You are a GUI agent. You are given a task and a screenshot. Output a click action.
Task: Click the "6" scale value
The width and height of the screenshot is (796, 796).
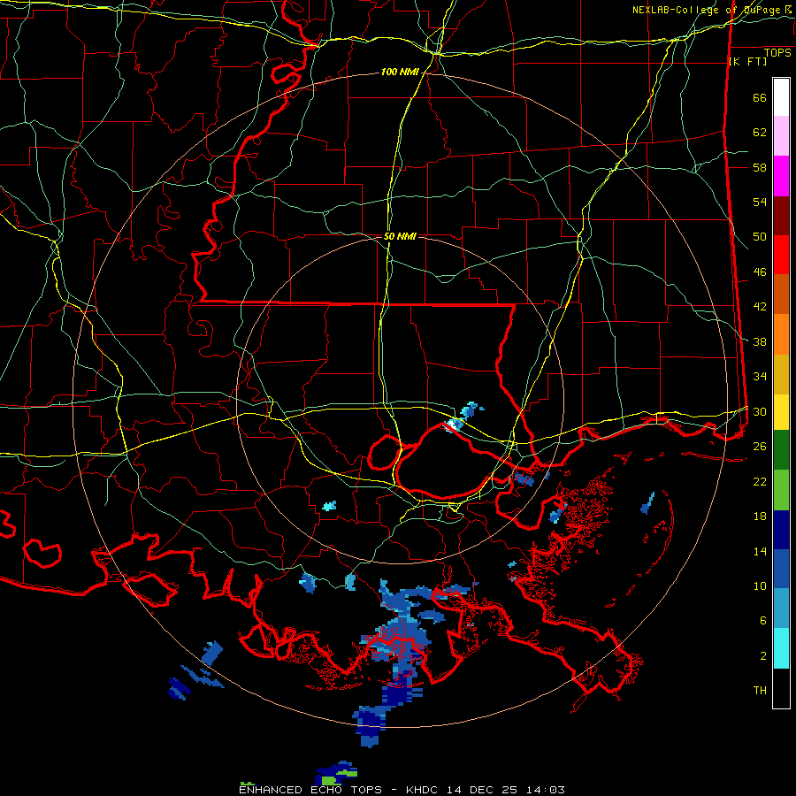click(x=763, y=621)
